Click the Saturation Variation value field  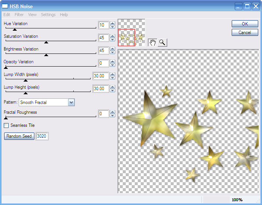(x=104, y=38)
